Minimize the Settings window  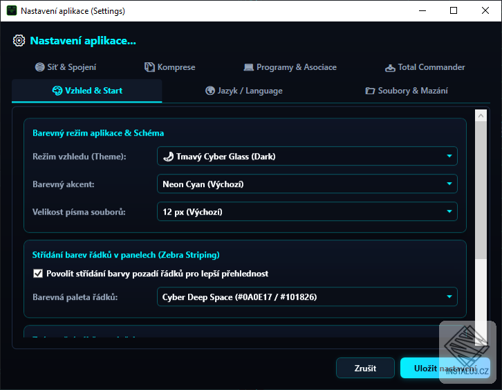click(422, 10)
